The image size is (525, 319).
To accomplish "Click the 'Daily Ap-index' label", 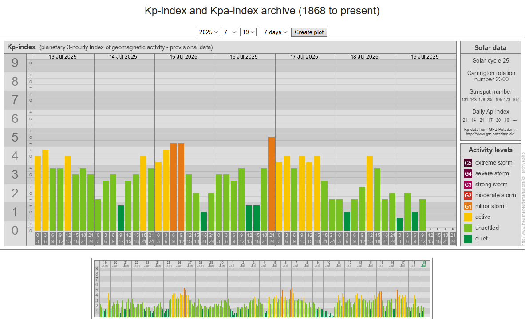I will (x=490, y=111).
